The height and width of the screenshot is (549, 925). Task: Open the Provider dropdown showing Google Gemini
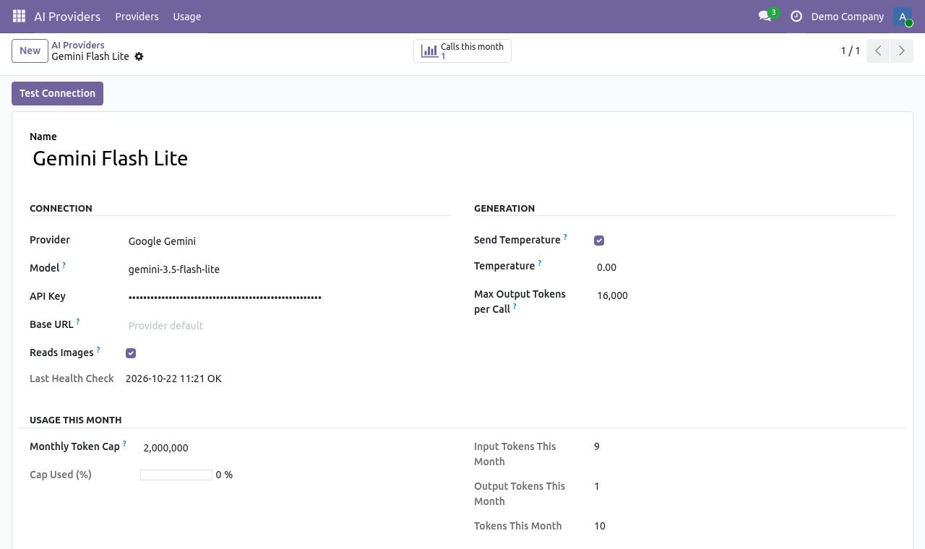pos(288,241)
